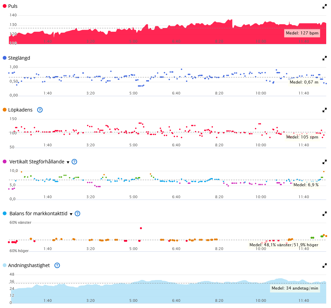Screen dimensions: 331x308
Task: Click the magenta Vertikalt Stegförhållande legend dot
Action: click(5, 162)
